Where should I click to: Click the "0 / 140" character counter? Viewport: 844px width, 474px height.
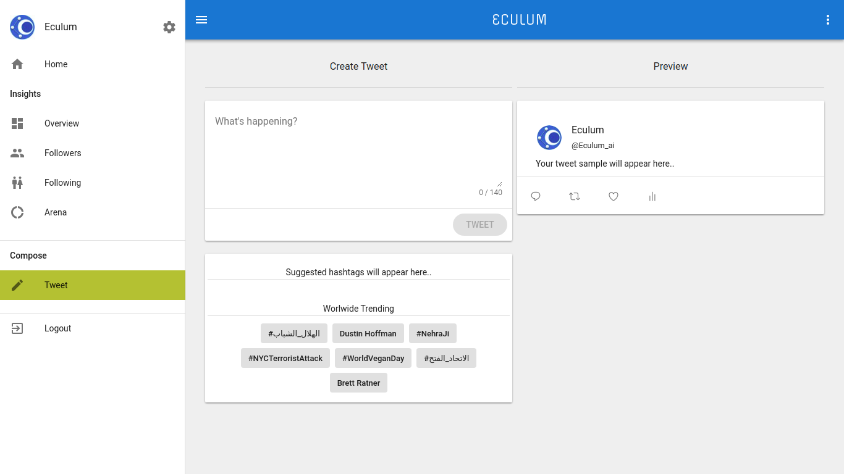(x=491, y=193)
